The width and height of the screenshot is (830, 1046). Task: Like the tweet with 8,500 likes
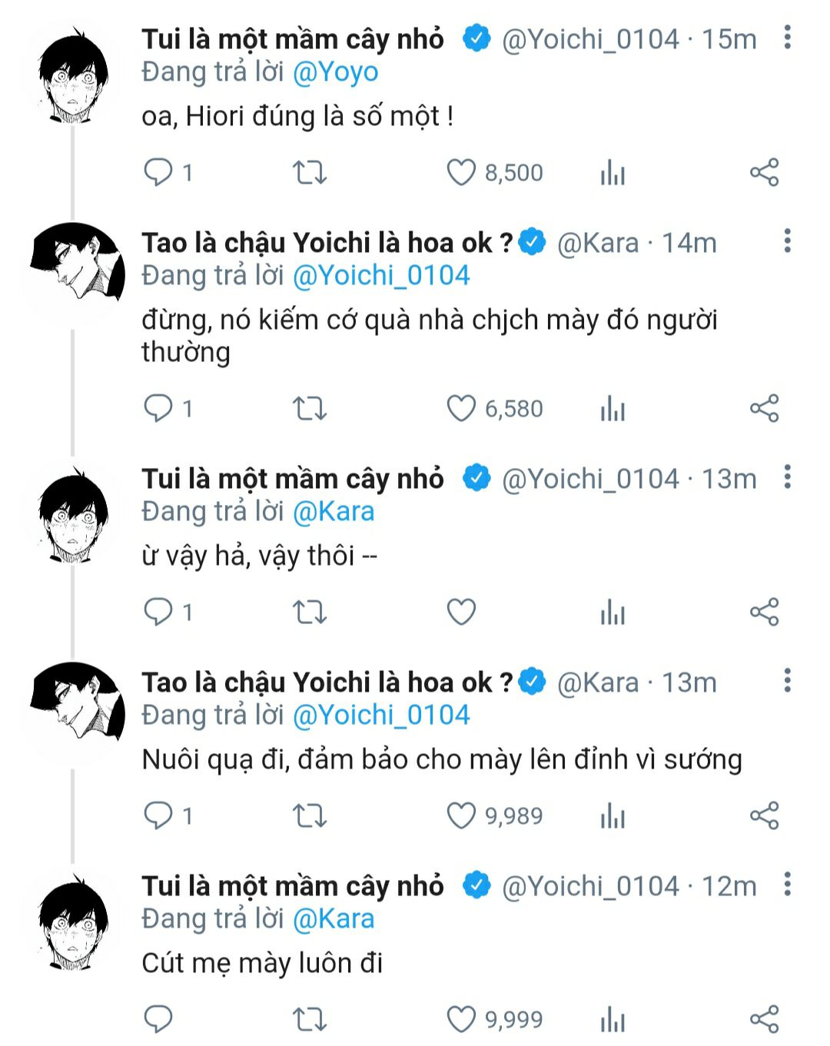[x=461, y=172]
